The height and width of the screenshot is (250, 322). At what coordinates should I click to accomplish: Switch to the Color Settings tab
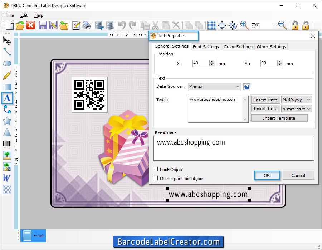(238, 47)
